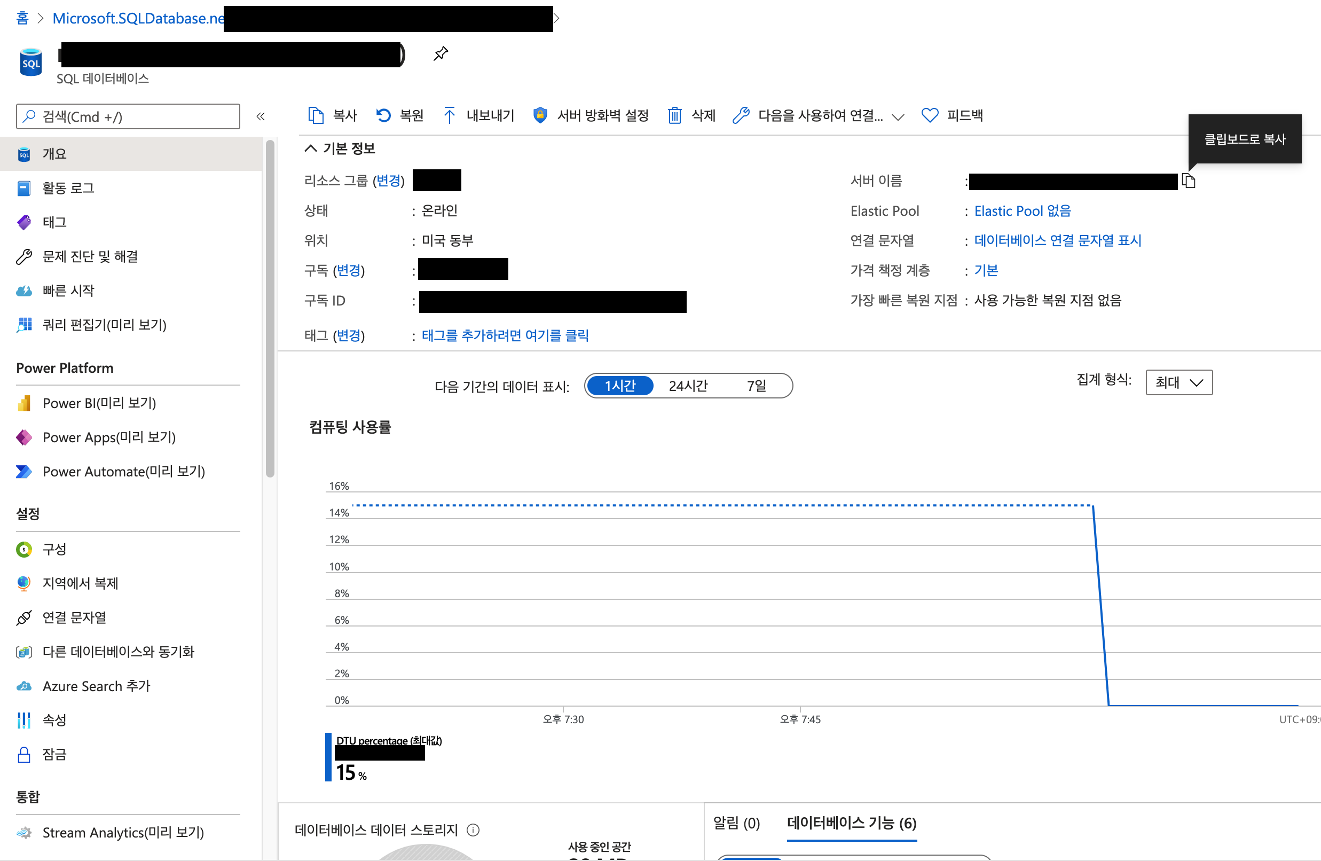Click the copy to clipboard icon beside server name

pos(1189,181)
